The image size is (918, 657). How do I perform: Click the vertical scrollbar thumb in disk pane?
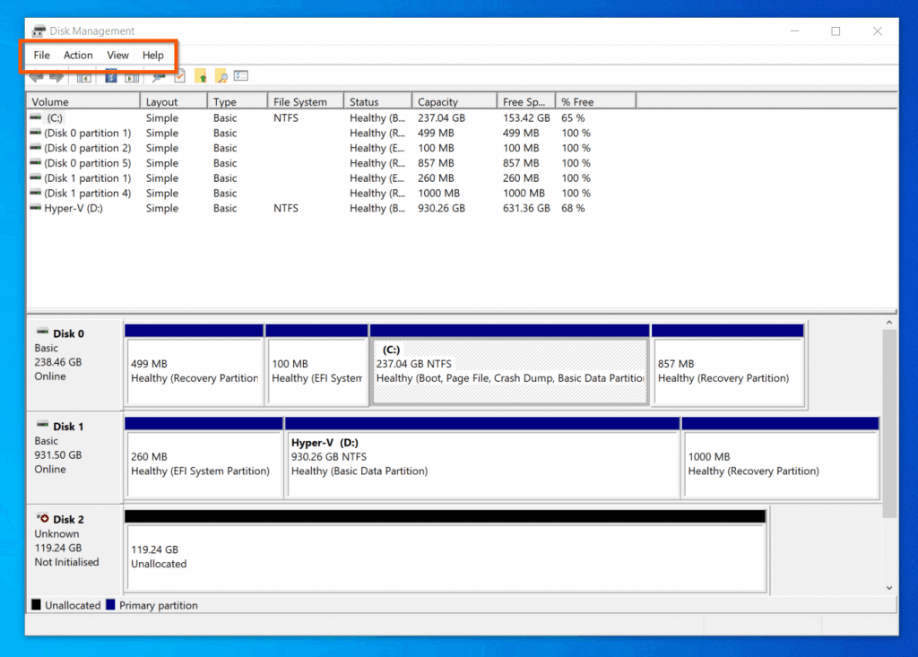(x=889, y=423)
